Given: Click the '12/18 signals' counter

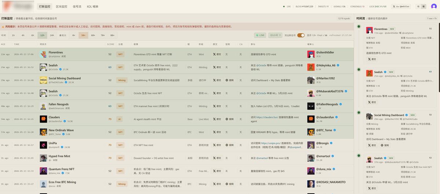Looking at the screenshot, I should pyautogui.click(x=344, y=18).
